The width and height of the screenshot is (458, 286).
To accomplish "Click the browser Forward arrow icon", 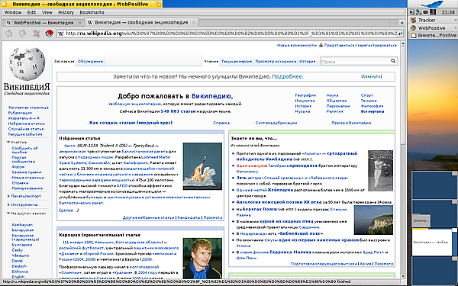I will [x=22, y=34].
